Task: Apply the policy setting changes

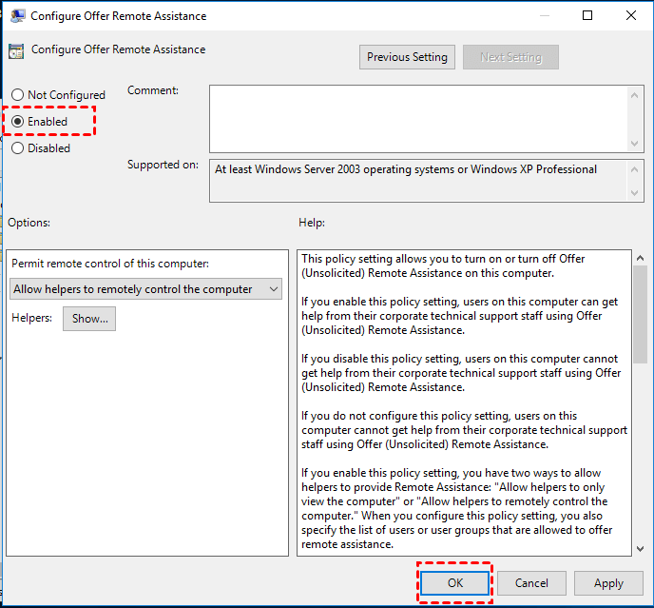Action: coord(608,583)
